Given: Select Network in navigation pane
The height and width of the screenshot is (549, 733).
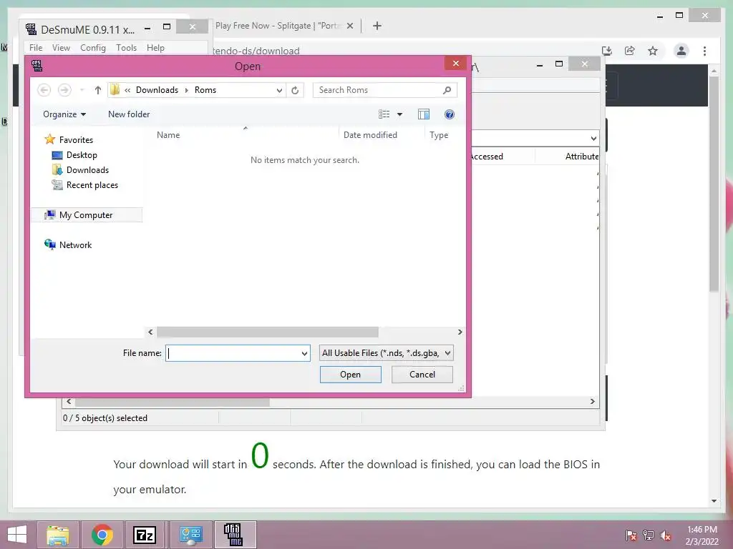Looking at the screenshot, I should coord(75,244).
